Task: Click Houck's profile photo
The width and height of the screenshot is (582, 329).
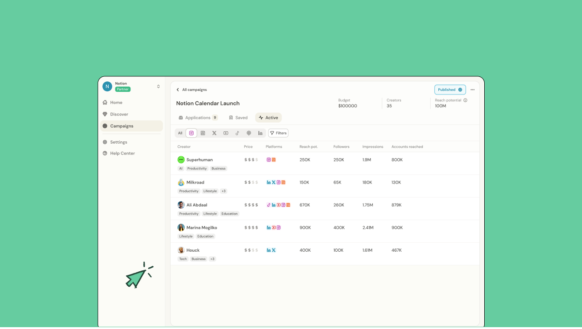Action: 181,250
